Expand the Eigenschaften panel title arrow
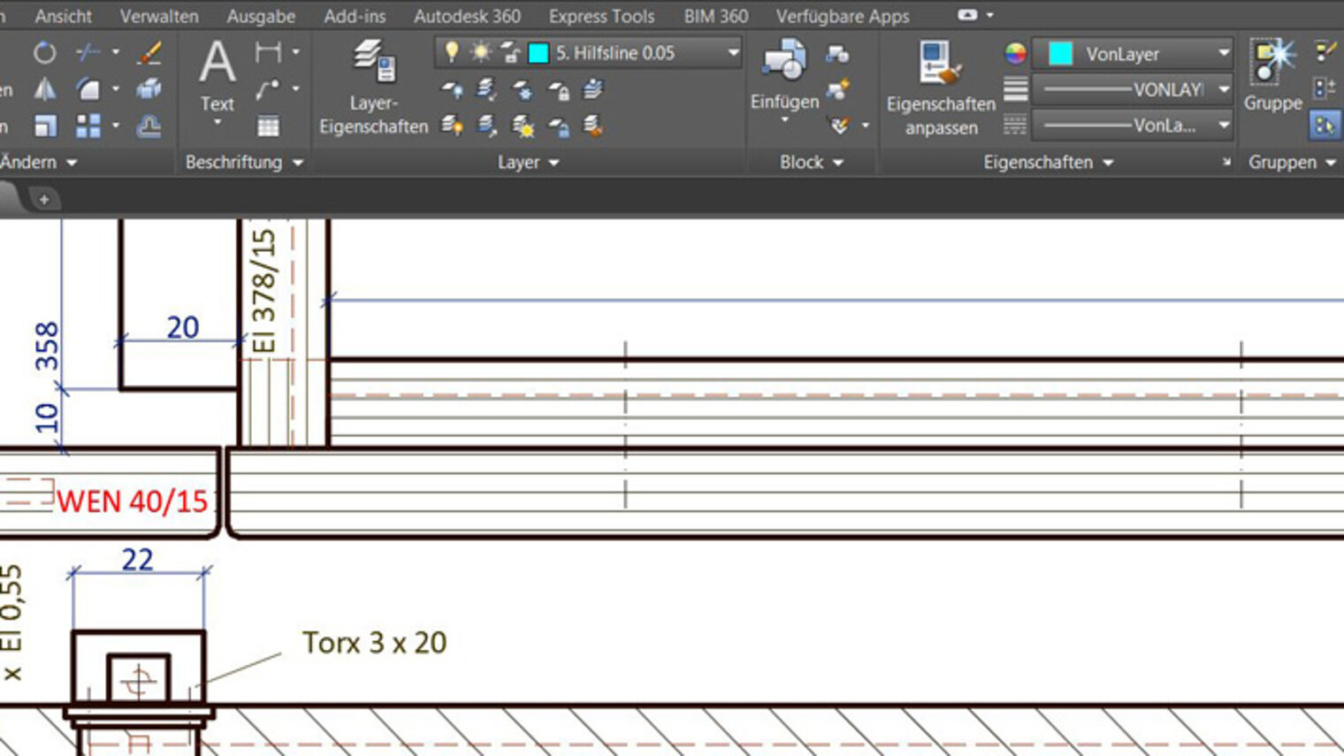The height and width of the screenshot is (756, 1344). (1108, 163)
